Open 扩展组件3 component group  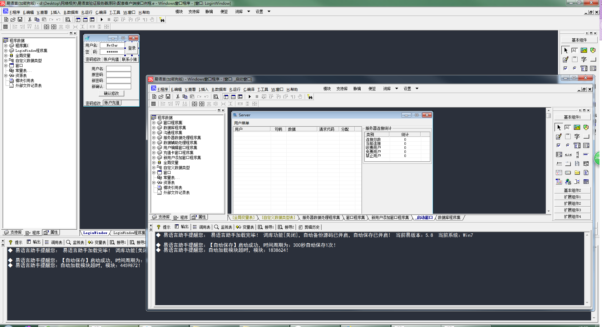coord(572,210)
